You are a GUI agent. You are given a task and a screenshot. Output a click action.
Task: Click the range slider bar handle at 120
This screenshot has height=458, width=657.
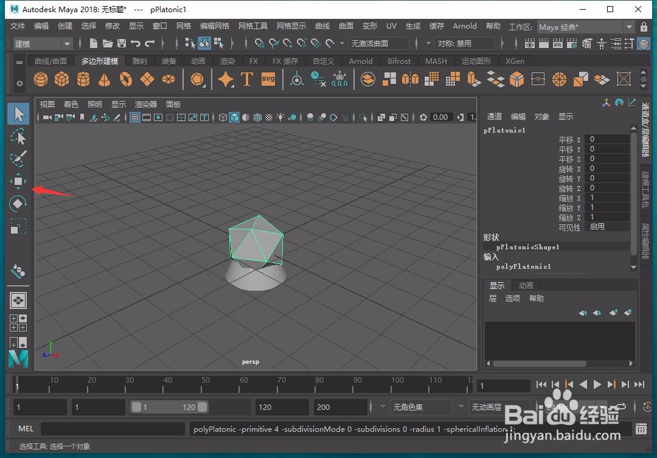tap(203, 407)
